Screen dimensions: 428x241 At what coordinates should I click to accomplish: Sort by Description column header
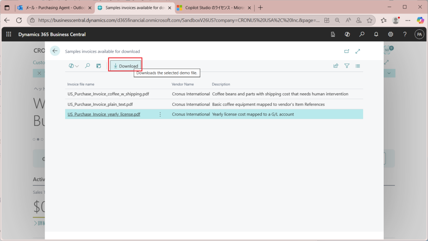[221, 84]
